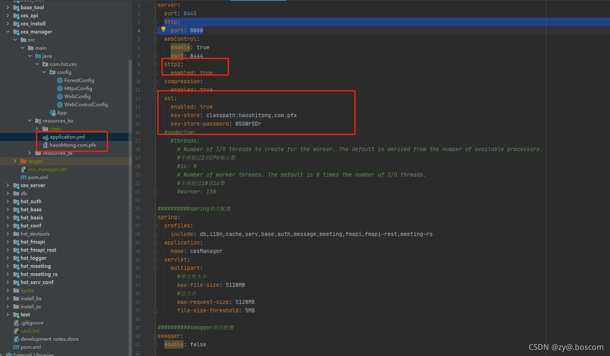Click the WebConfig class icon

(x=60, y=97)
